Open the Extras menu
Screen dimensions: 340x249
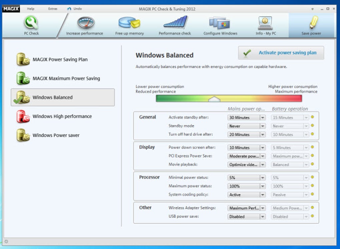tap(53, 9)
